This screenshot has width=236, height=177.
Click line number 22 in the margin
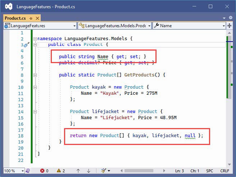tap(21, 160)
